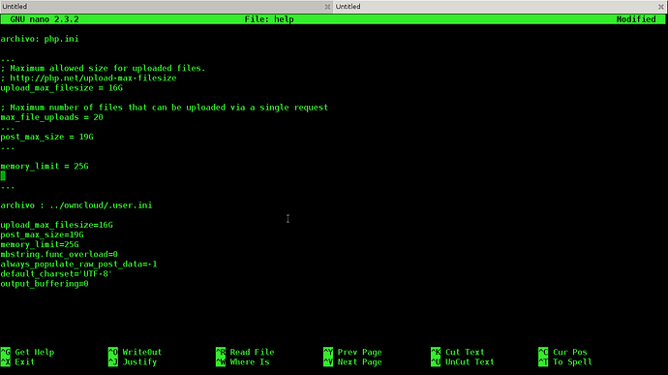Click the UnCut Text shortcut label

pos(470,362)
